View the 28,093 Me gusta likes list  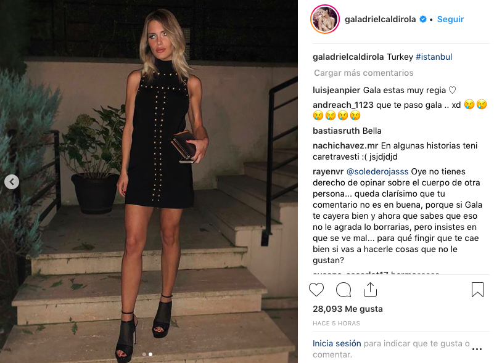[348, 309]
